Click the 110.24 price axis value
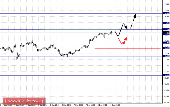The image size is (170, 107). [x=166, y=84]
